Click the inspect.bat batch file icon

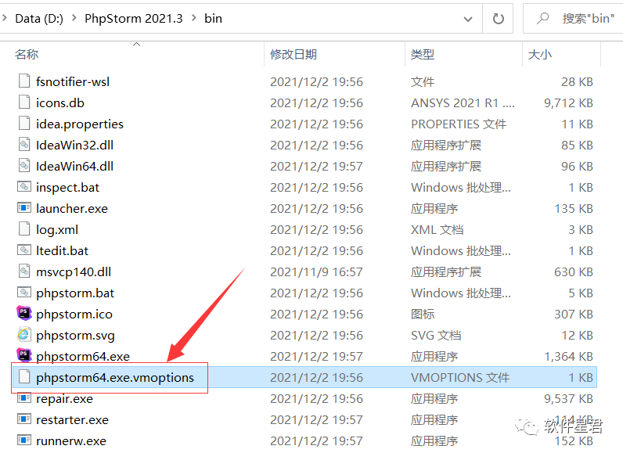pos(24,186)
